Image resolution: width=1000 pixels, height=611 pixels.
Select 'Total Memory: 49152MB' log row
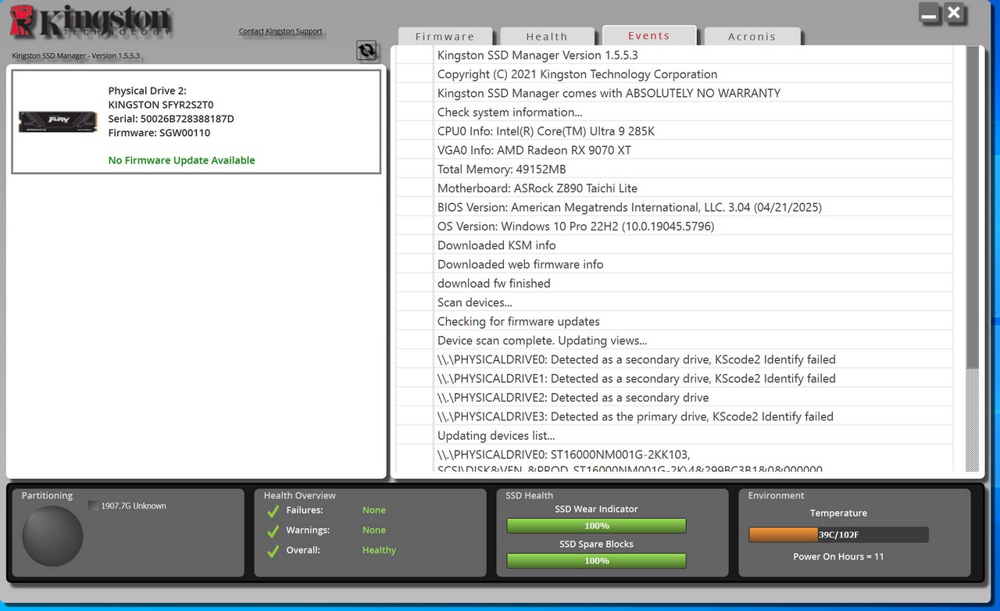674,169
